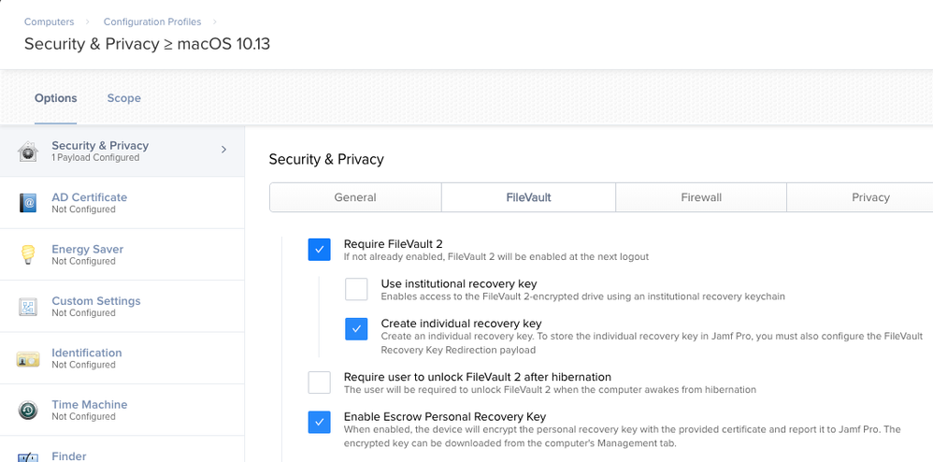Uncheck Create individual recovery key
The height and width of the screenshot is (462, 933).
pos(356,328)
